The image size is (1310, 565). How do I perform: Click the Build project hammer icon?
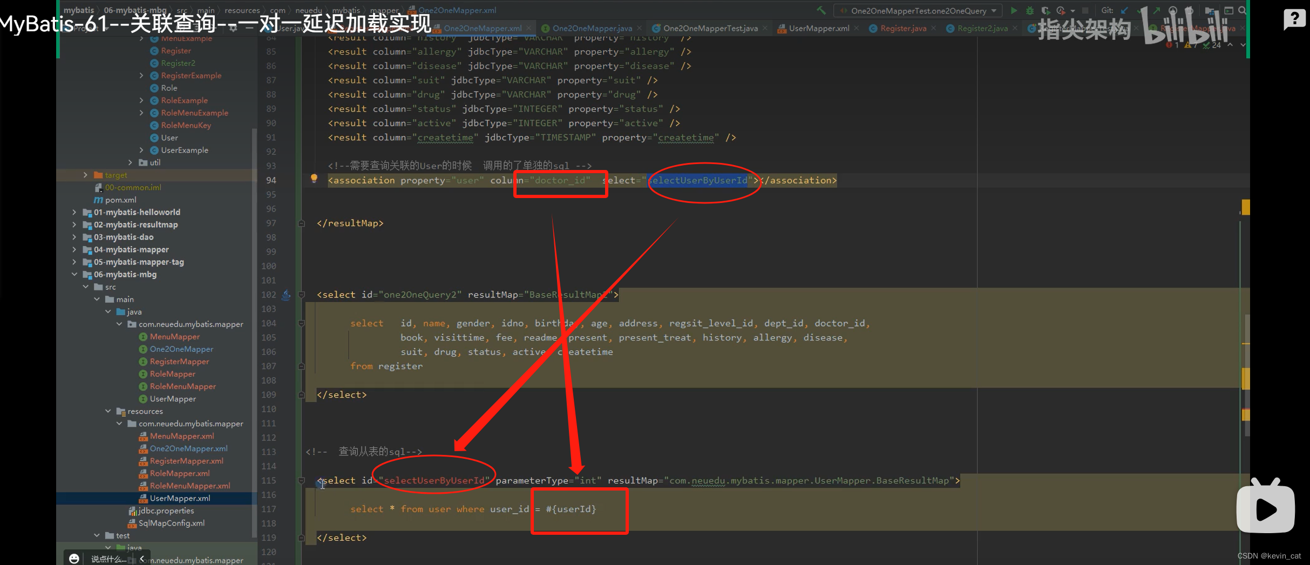pos(821,10)
